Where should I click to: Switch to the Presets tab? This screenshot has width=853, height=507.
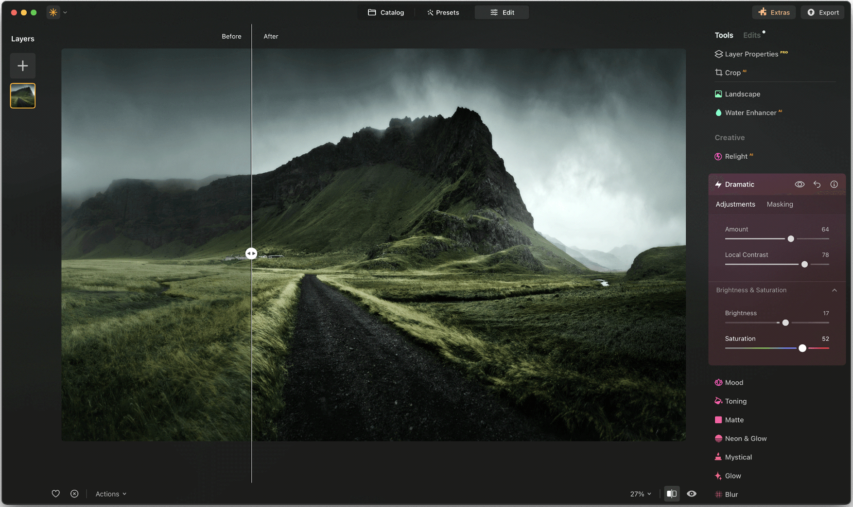[443, 12]
